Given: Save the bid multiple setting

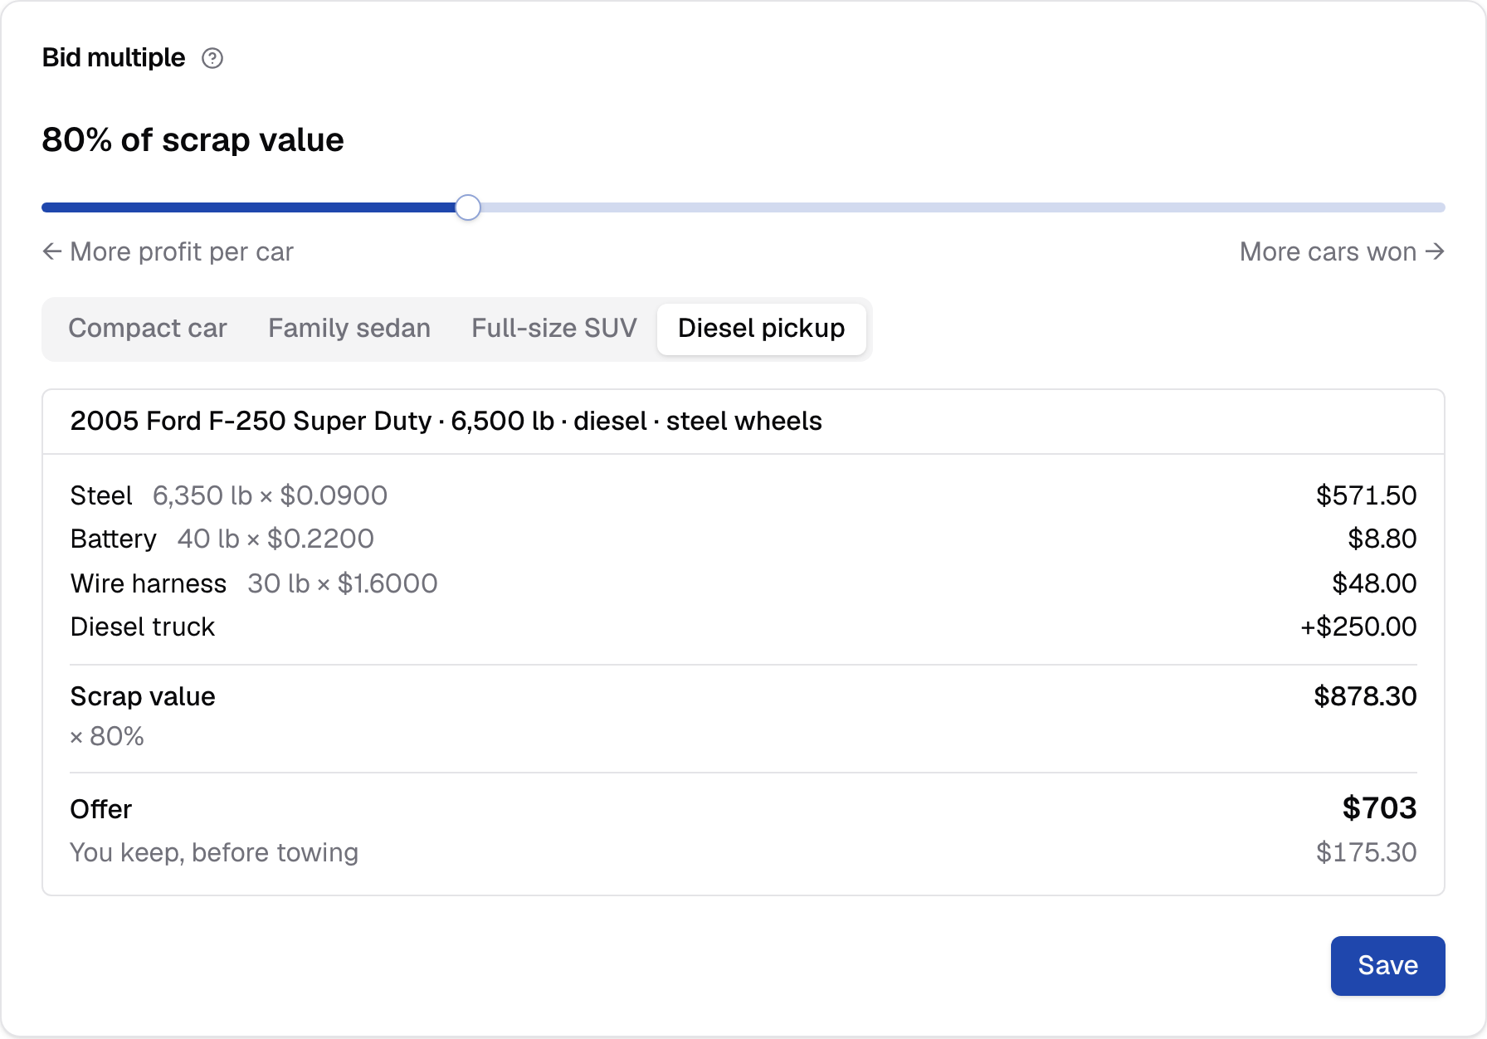Looking at the screenshot, I should tap(1388, 966).
